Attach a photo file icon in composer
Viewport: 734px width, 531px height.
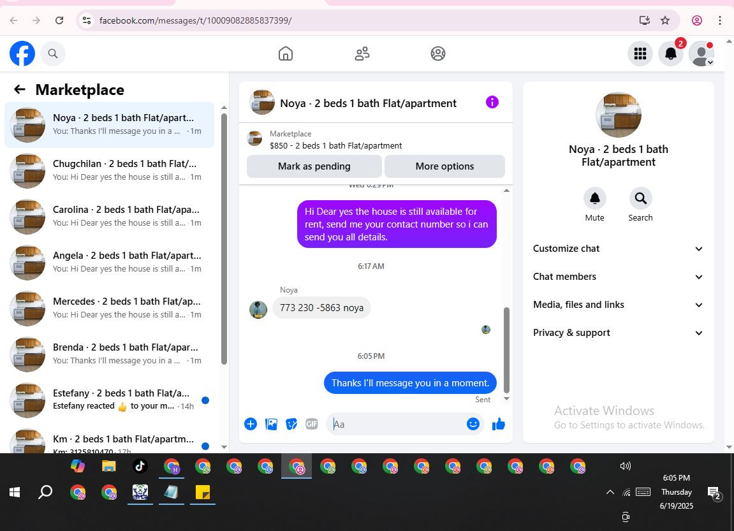(271, 424)
